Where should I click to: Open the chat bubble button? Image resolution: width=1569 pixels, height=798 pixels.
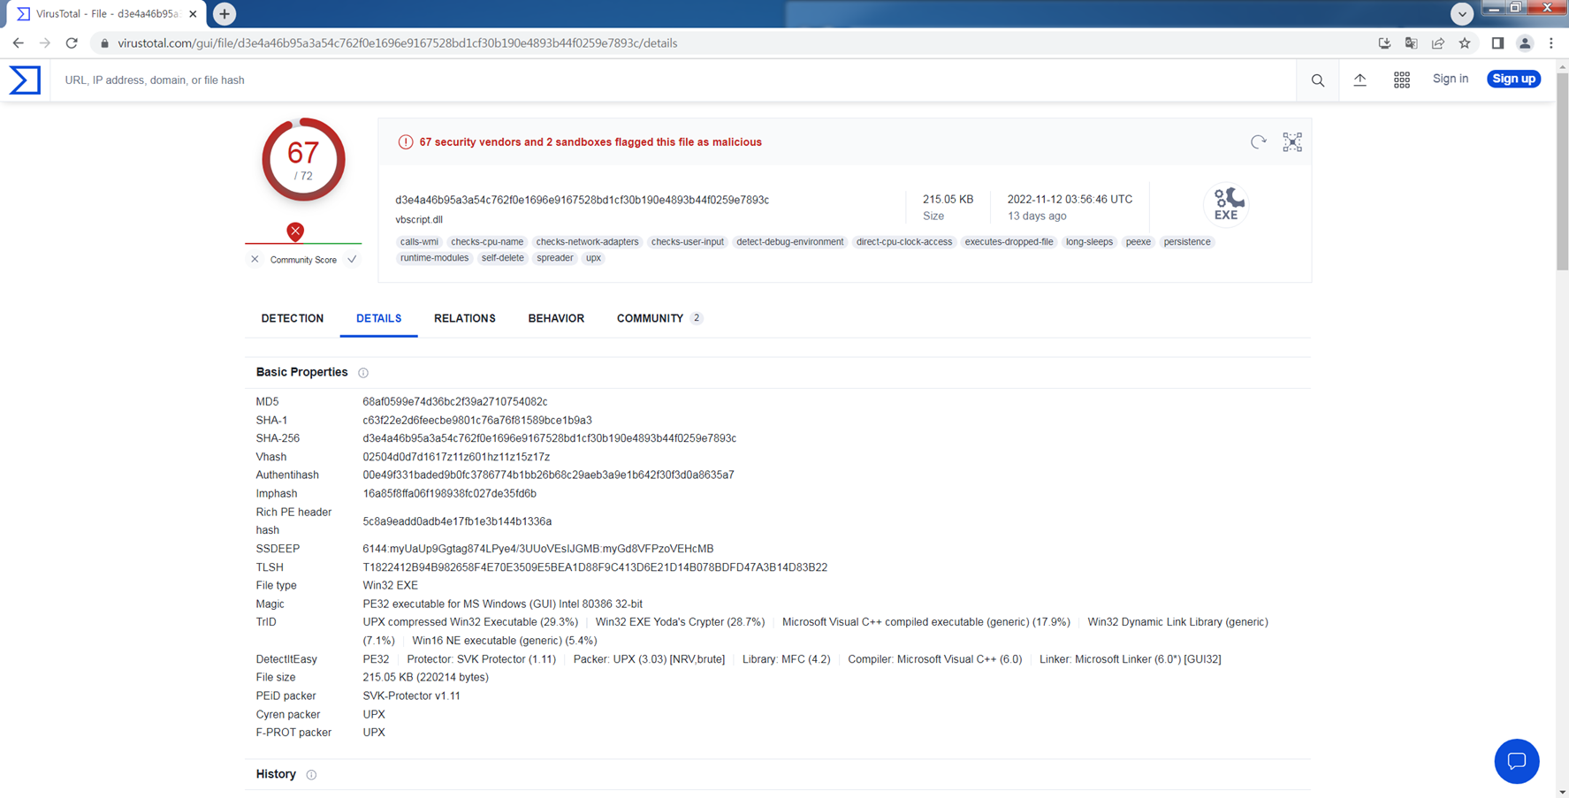point(1517,761)
